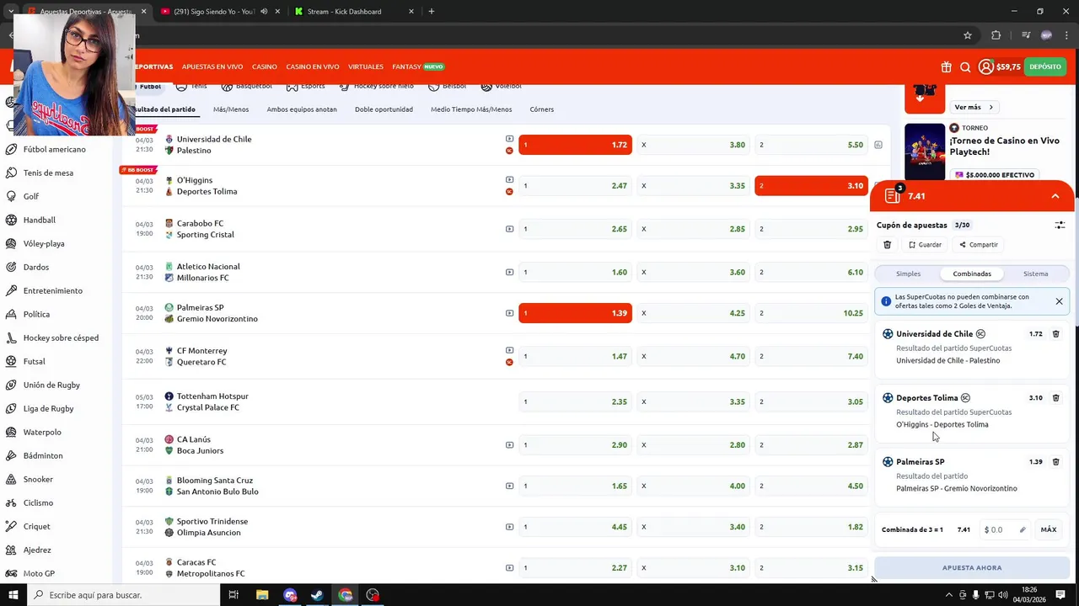Switch to Ambos equipos anotan tab
The height and width of the screenshot is (606, 1079).
click(302, 109)
